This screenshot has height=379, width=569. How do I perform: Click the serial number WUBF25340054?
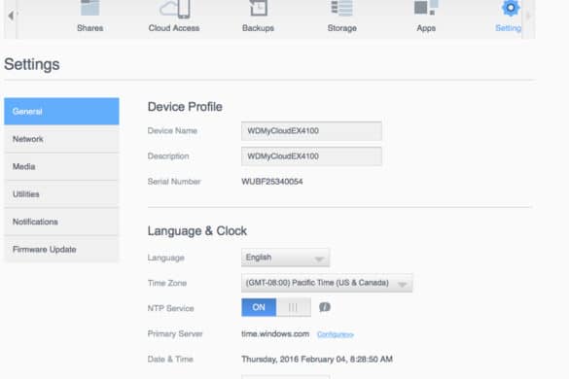272,182
